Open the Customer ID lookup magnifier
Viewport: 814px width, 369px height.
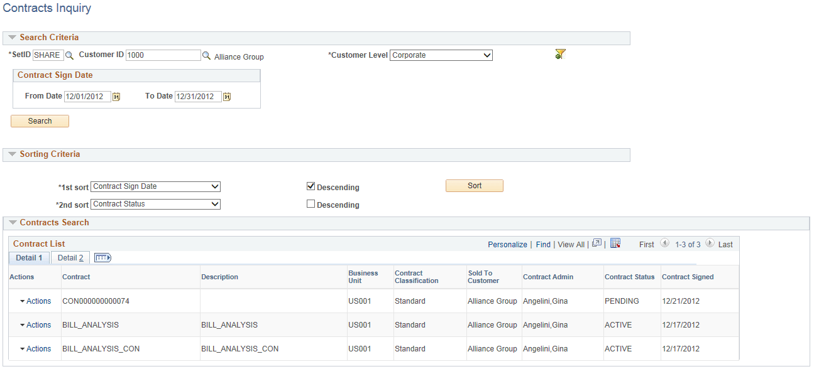[207, 55]
